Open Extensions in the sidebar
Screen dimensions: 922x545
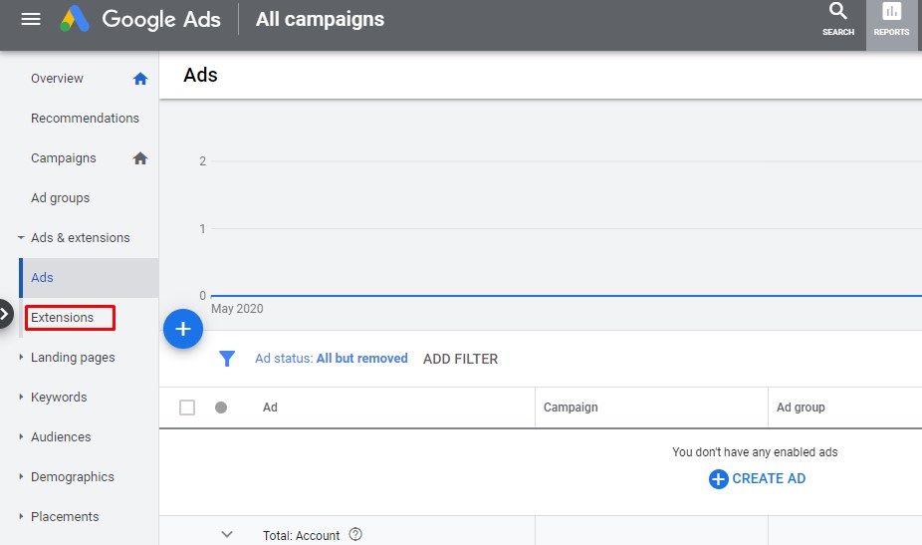click(x=63, y=318)
